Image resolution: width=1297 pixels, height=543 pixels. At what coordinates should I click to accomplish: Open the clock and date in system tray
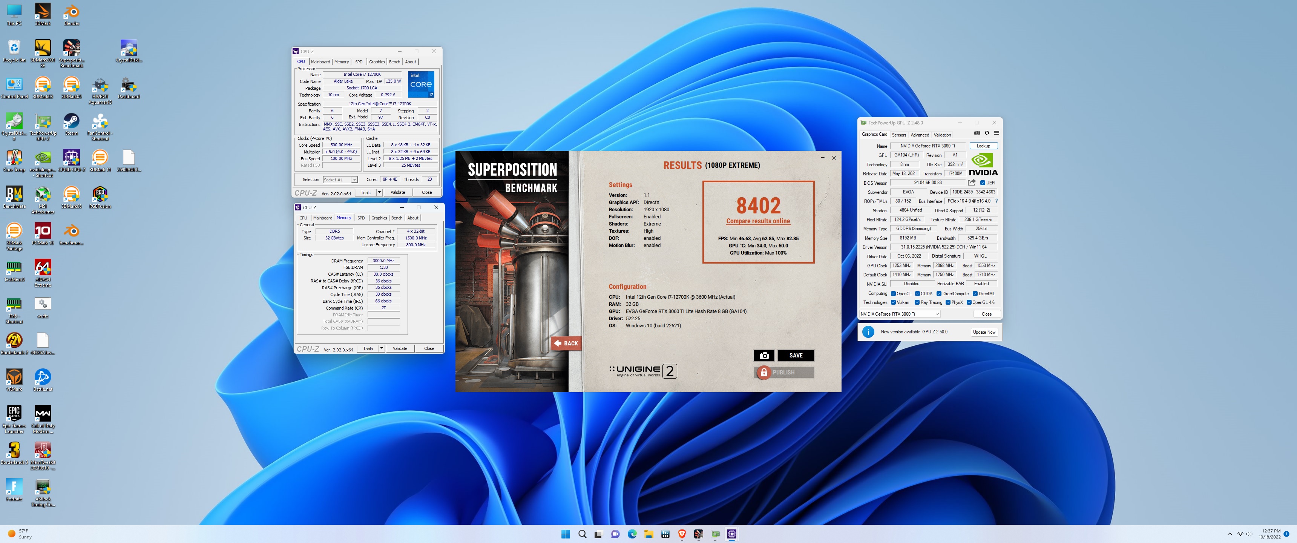(1269, 534)
